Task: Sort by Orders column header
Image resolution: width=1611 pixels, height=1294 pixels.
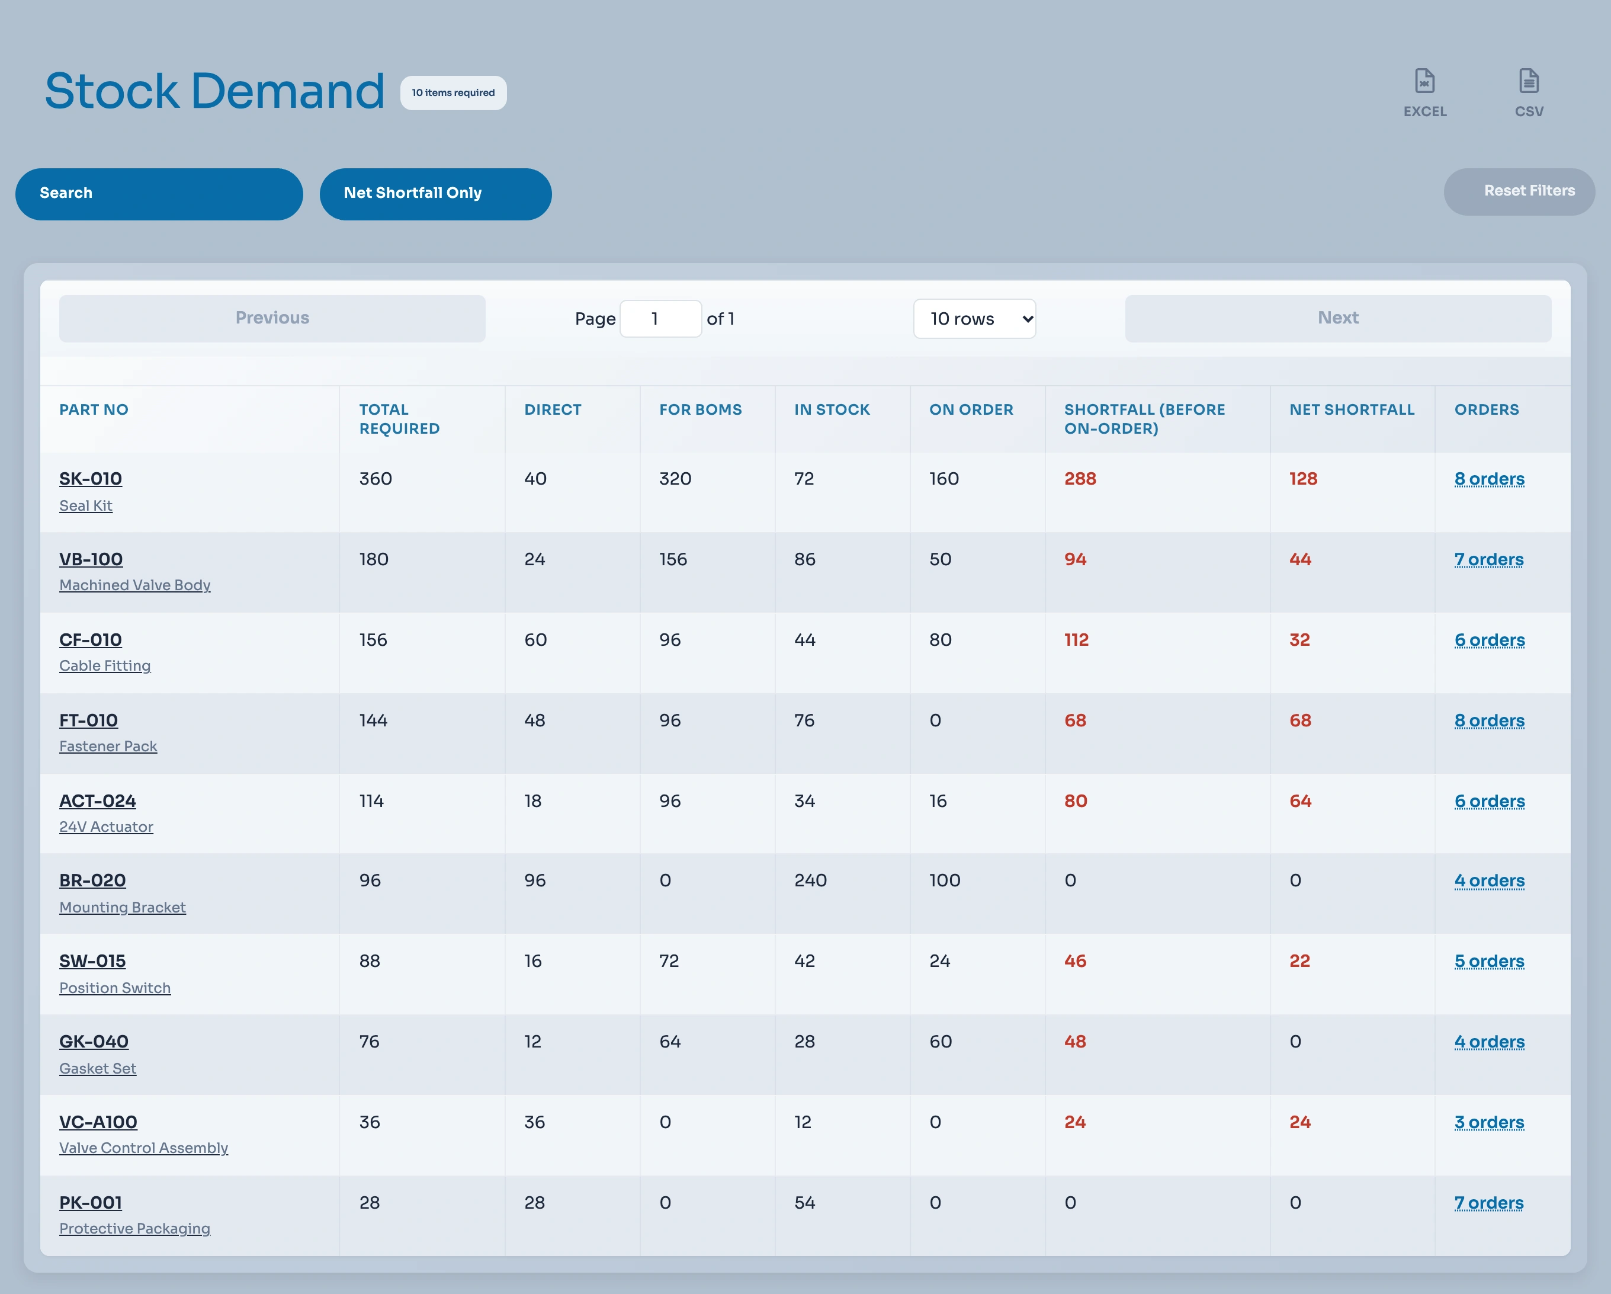Action: click(x=1486, y=409)
